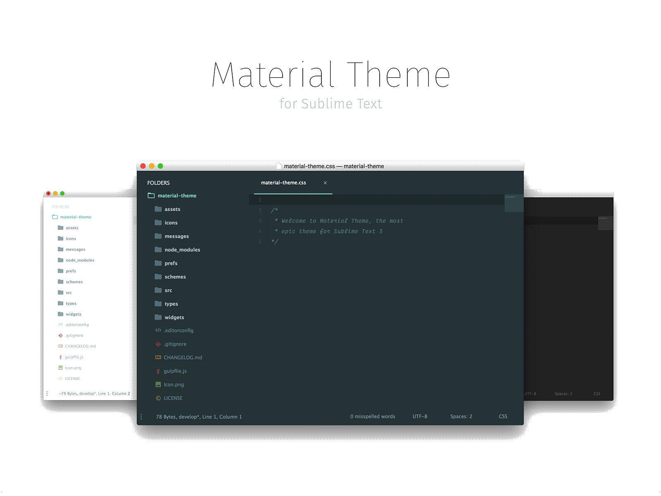
Task: Click the .editorconfig file icon
Action: point(158,330)
